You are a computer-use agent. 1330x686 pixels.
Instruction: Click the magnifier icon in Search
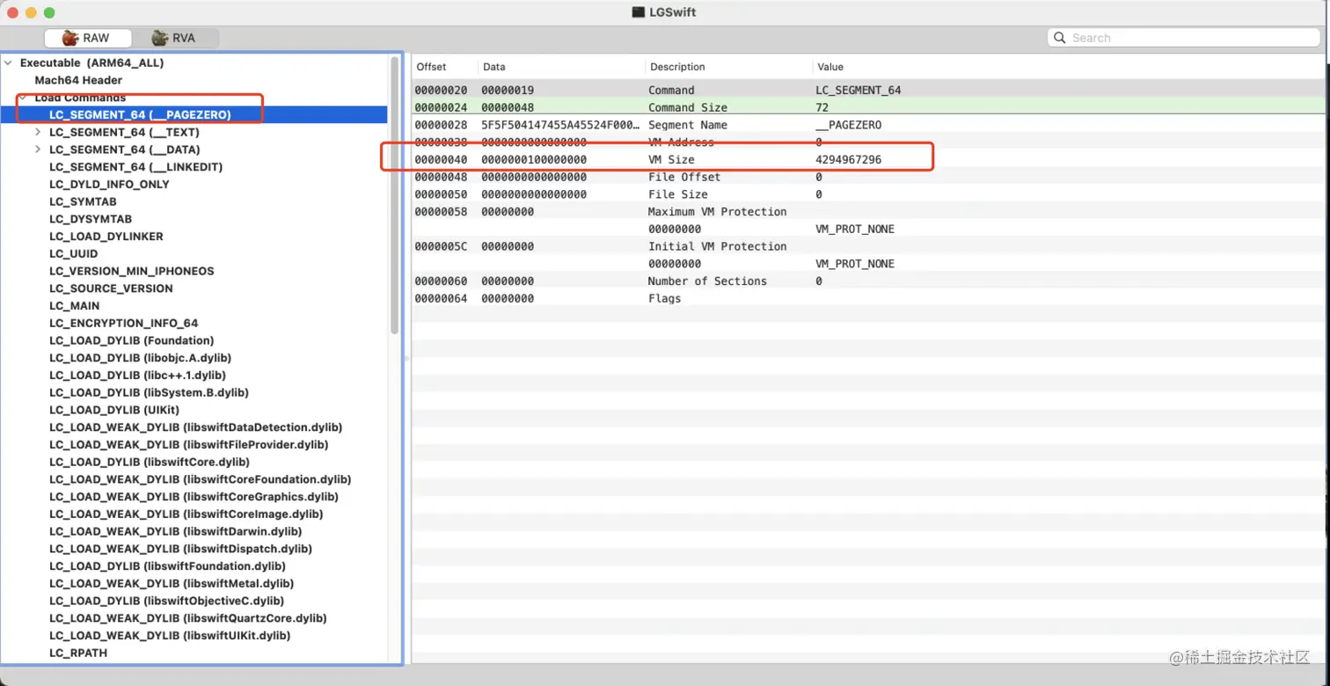1061,38
